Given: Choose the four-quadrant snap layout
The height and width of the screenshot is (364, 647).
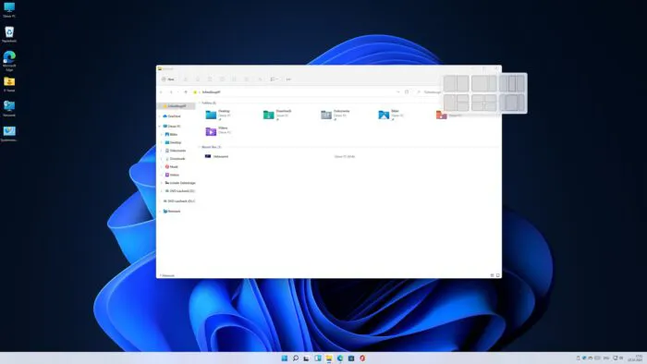Looking at the screenshot, I should [x=484, y=103].
